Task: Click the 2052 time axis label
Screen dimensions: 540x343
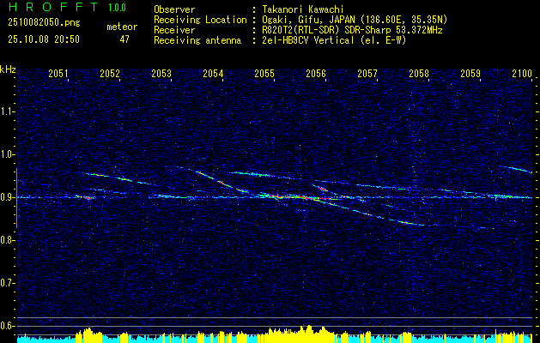Action: 110,73
